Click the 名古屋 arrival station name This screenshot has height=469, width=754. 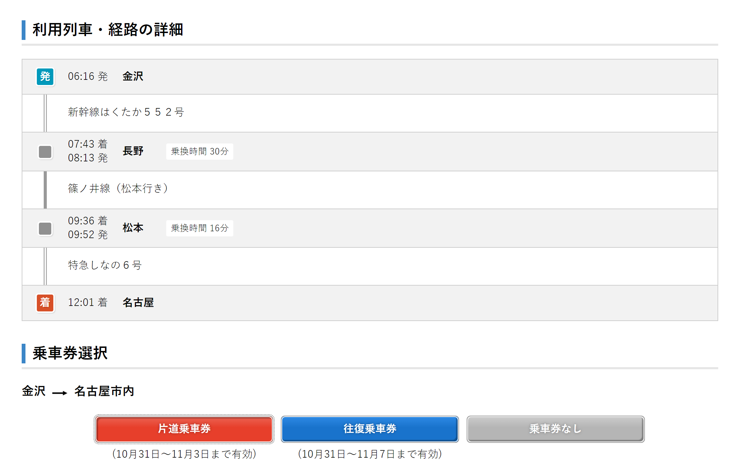coord(138,302)
